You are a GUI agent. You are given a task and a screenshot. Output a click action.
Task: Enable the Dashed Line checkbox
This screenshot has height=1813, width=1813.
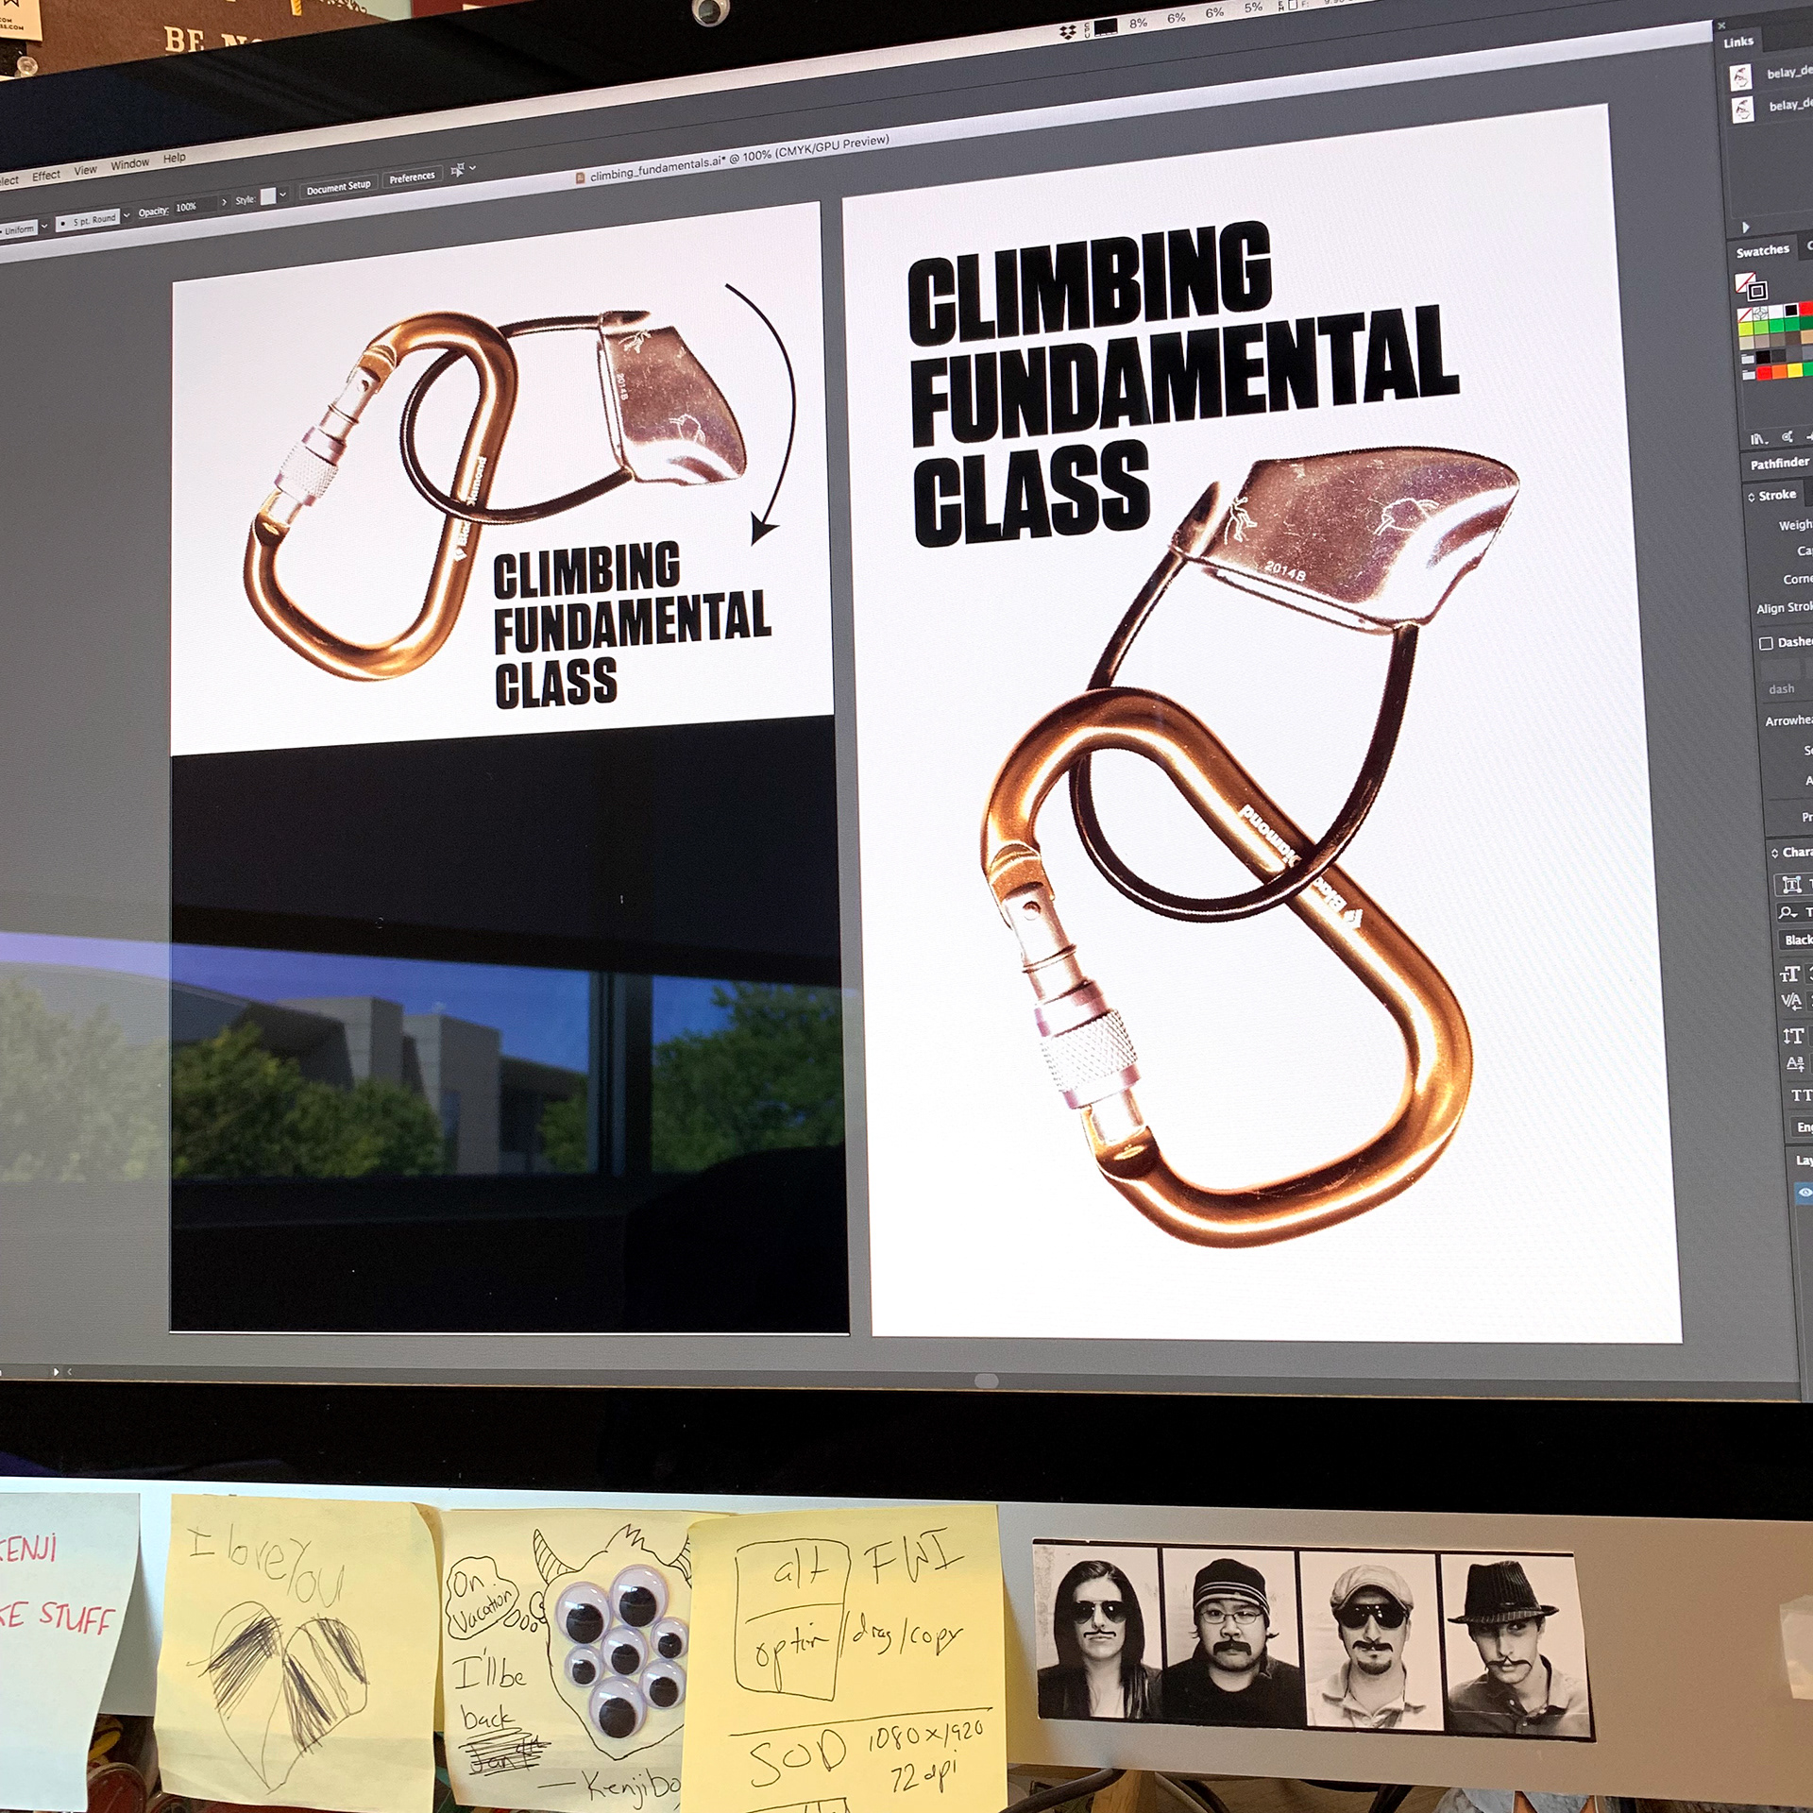point(1766,643)
